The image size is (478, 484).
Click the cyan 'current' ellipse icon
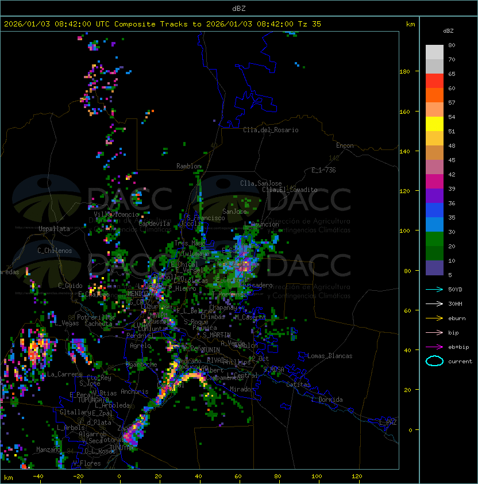(434, 361)
